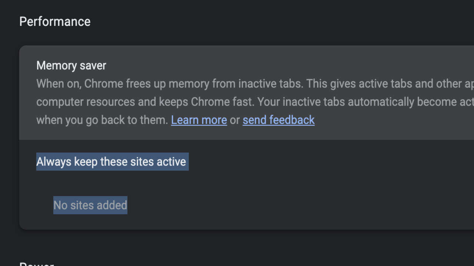Click the Performance section heading

(x=54, y=21)
